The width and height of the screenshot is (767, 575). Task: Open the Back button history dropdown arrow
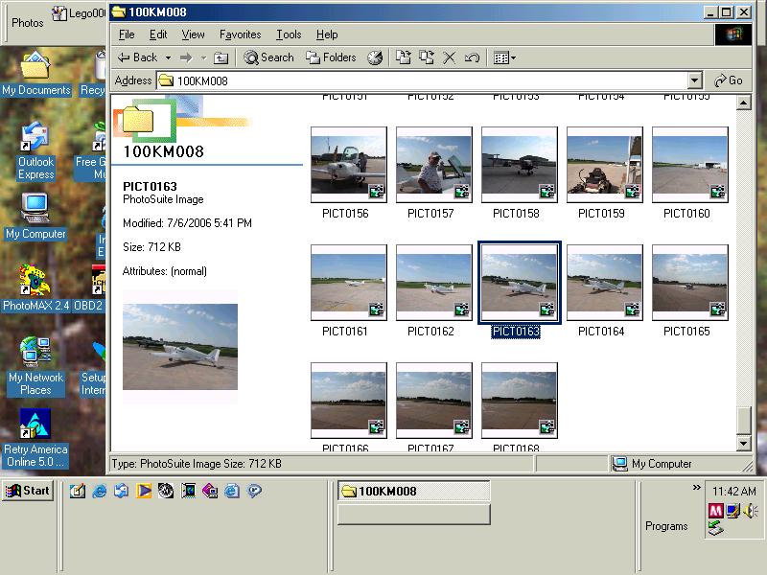(168, 57)
